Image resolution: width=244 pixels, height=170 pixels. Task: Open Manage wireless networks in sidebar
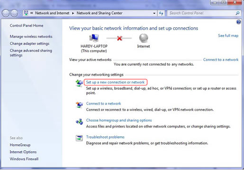click(31, 37)
